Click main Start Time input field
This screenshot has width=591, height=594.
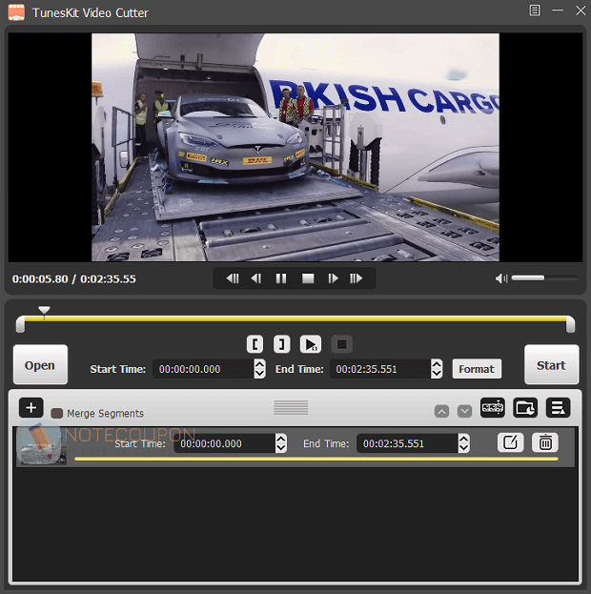203,369
